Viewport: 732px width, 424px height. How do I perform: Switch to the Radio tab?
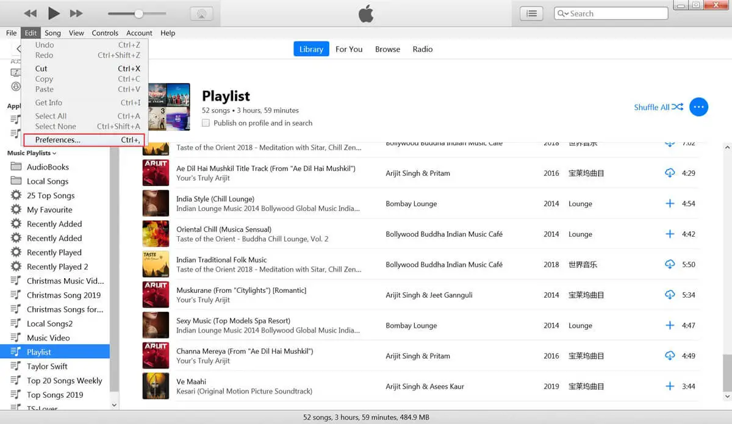[x=423, y=49]
